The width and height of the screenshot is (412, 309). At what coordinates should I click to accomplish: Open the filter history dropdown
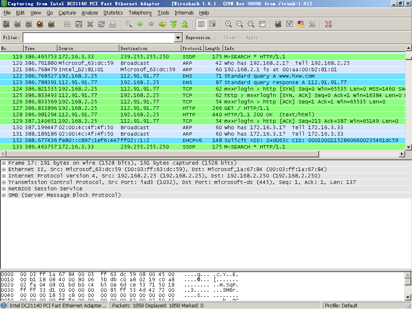pyautogui.click(x=178, y=37)
